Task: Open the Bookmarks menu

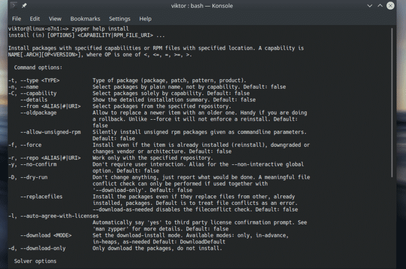Action: tap(85, 19)
